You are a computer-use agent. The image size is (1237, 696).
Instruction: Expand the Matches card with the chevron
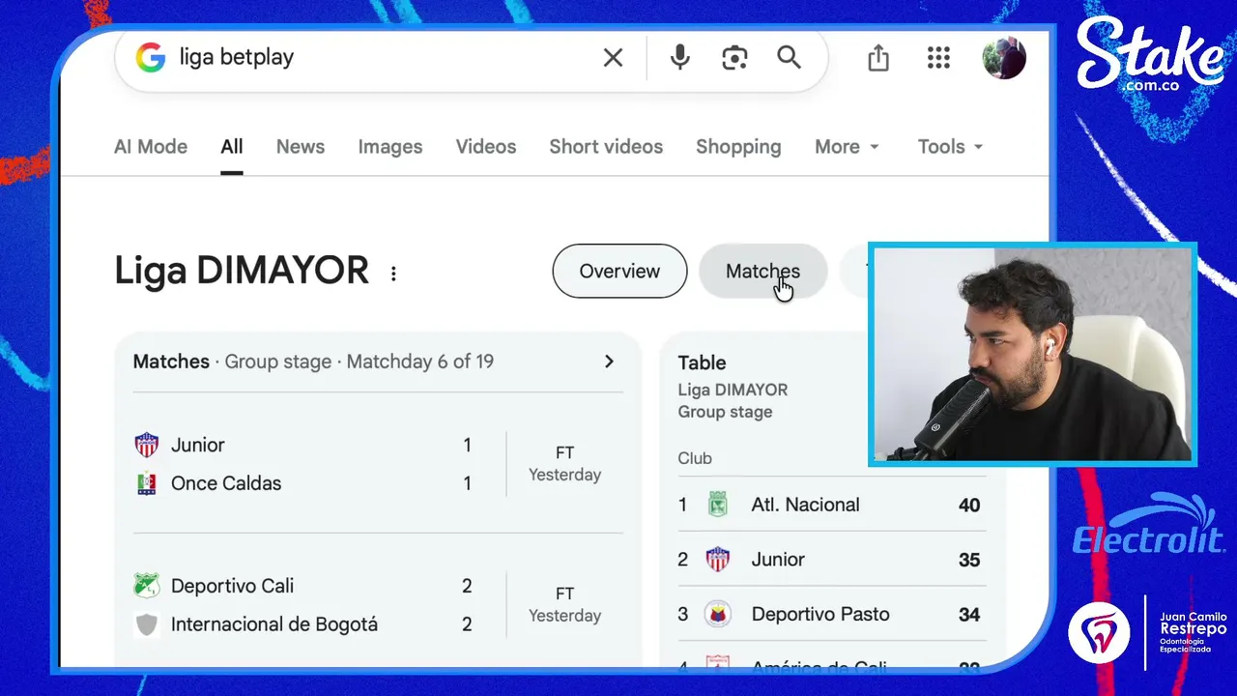(x=609, y=362)
